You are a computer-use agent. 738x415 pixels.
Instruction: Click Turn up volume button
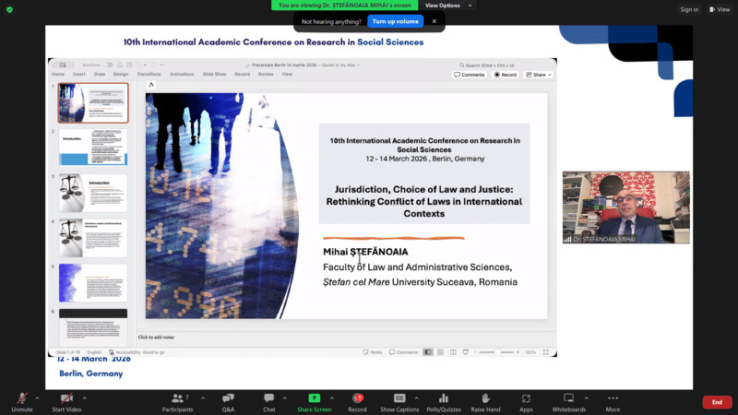tap(396, 21)
